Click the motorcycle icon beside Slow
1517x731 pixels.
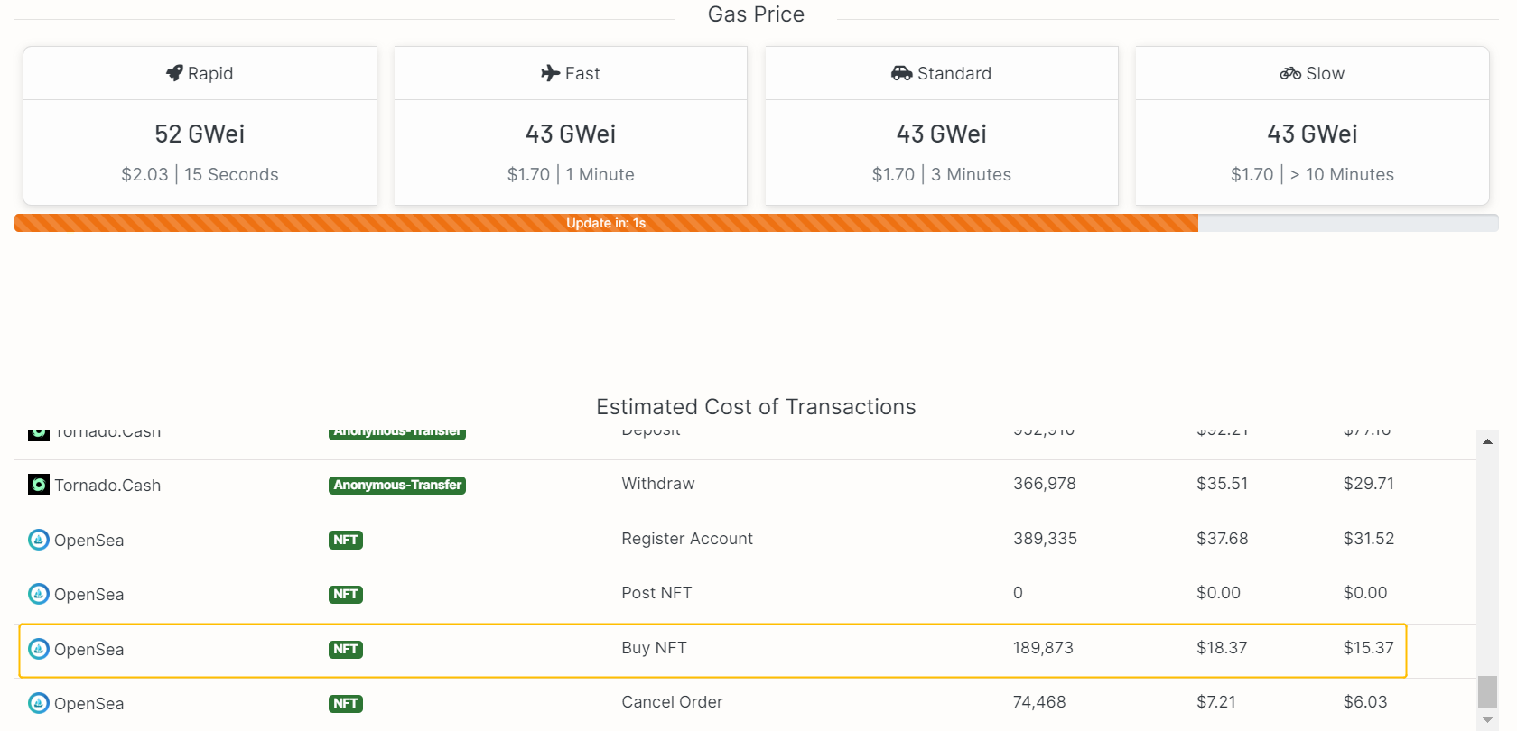1290,73
